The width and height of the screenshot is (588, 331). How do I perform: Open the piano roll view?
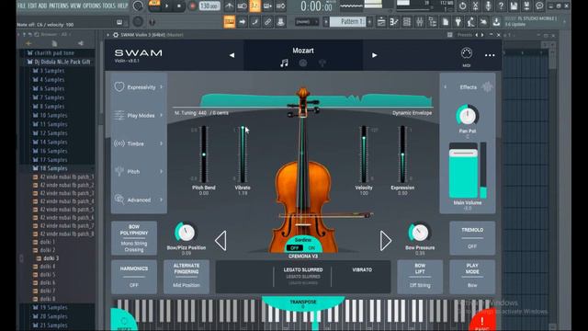pos(394,22)
